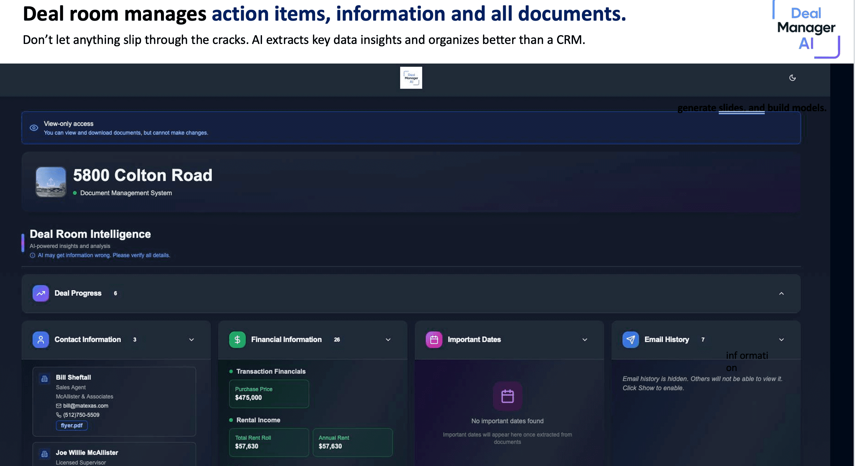Click the No important dates found message
This screenshot has height=466, width=855.
507,421
